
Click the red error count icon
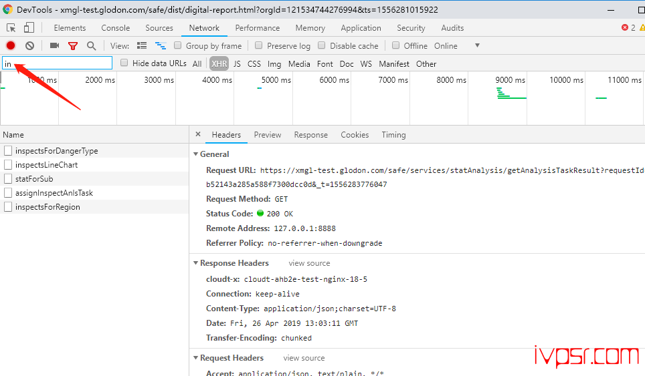(625, 27)
